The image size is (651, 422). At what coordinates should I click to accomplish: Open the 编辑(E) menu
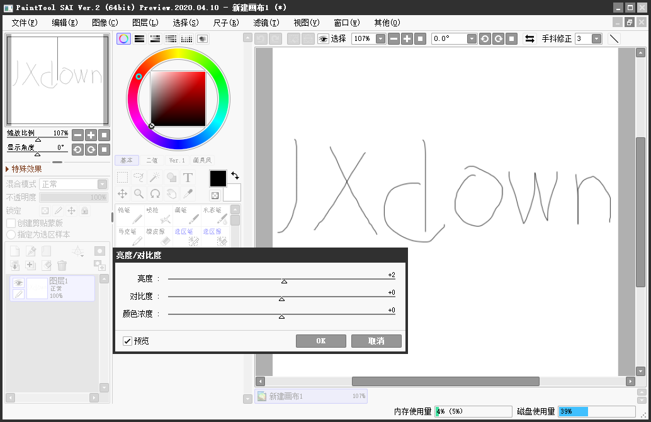pyautogui.click(x=65, y=23)
